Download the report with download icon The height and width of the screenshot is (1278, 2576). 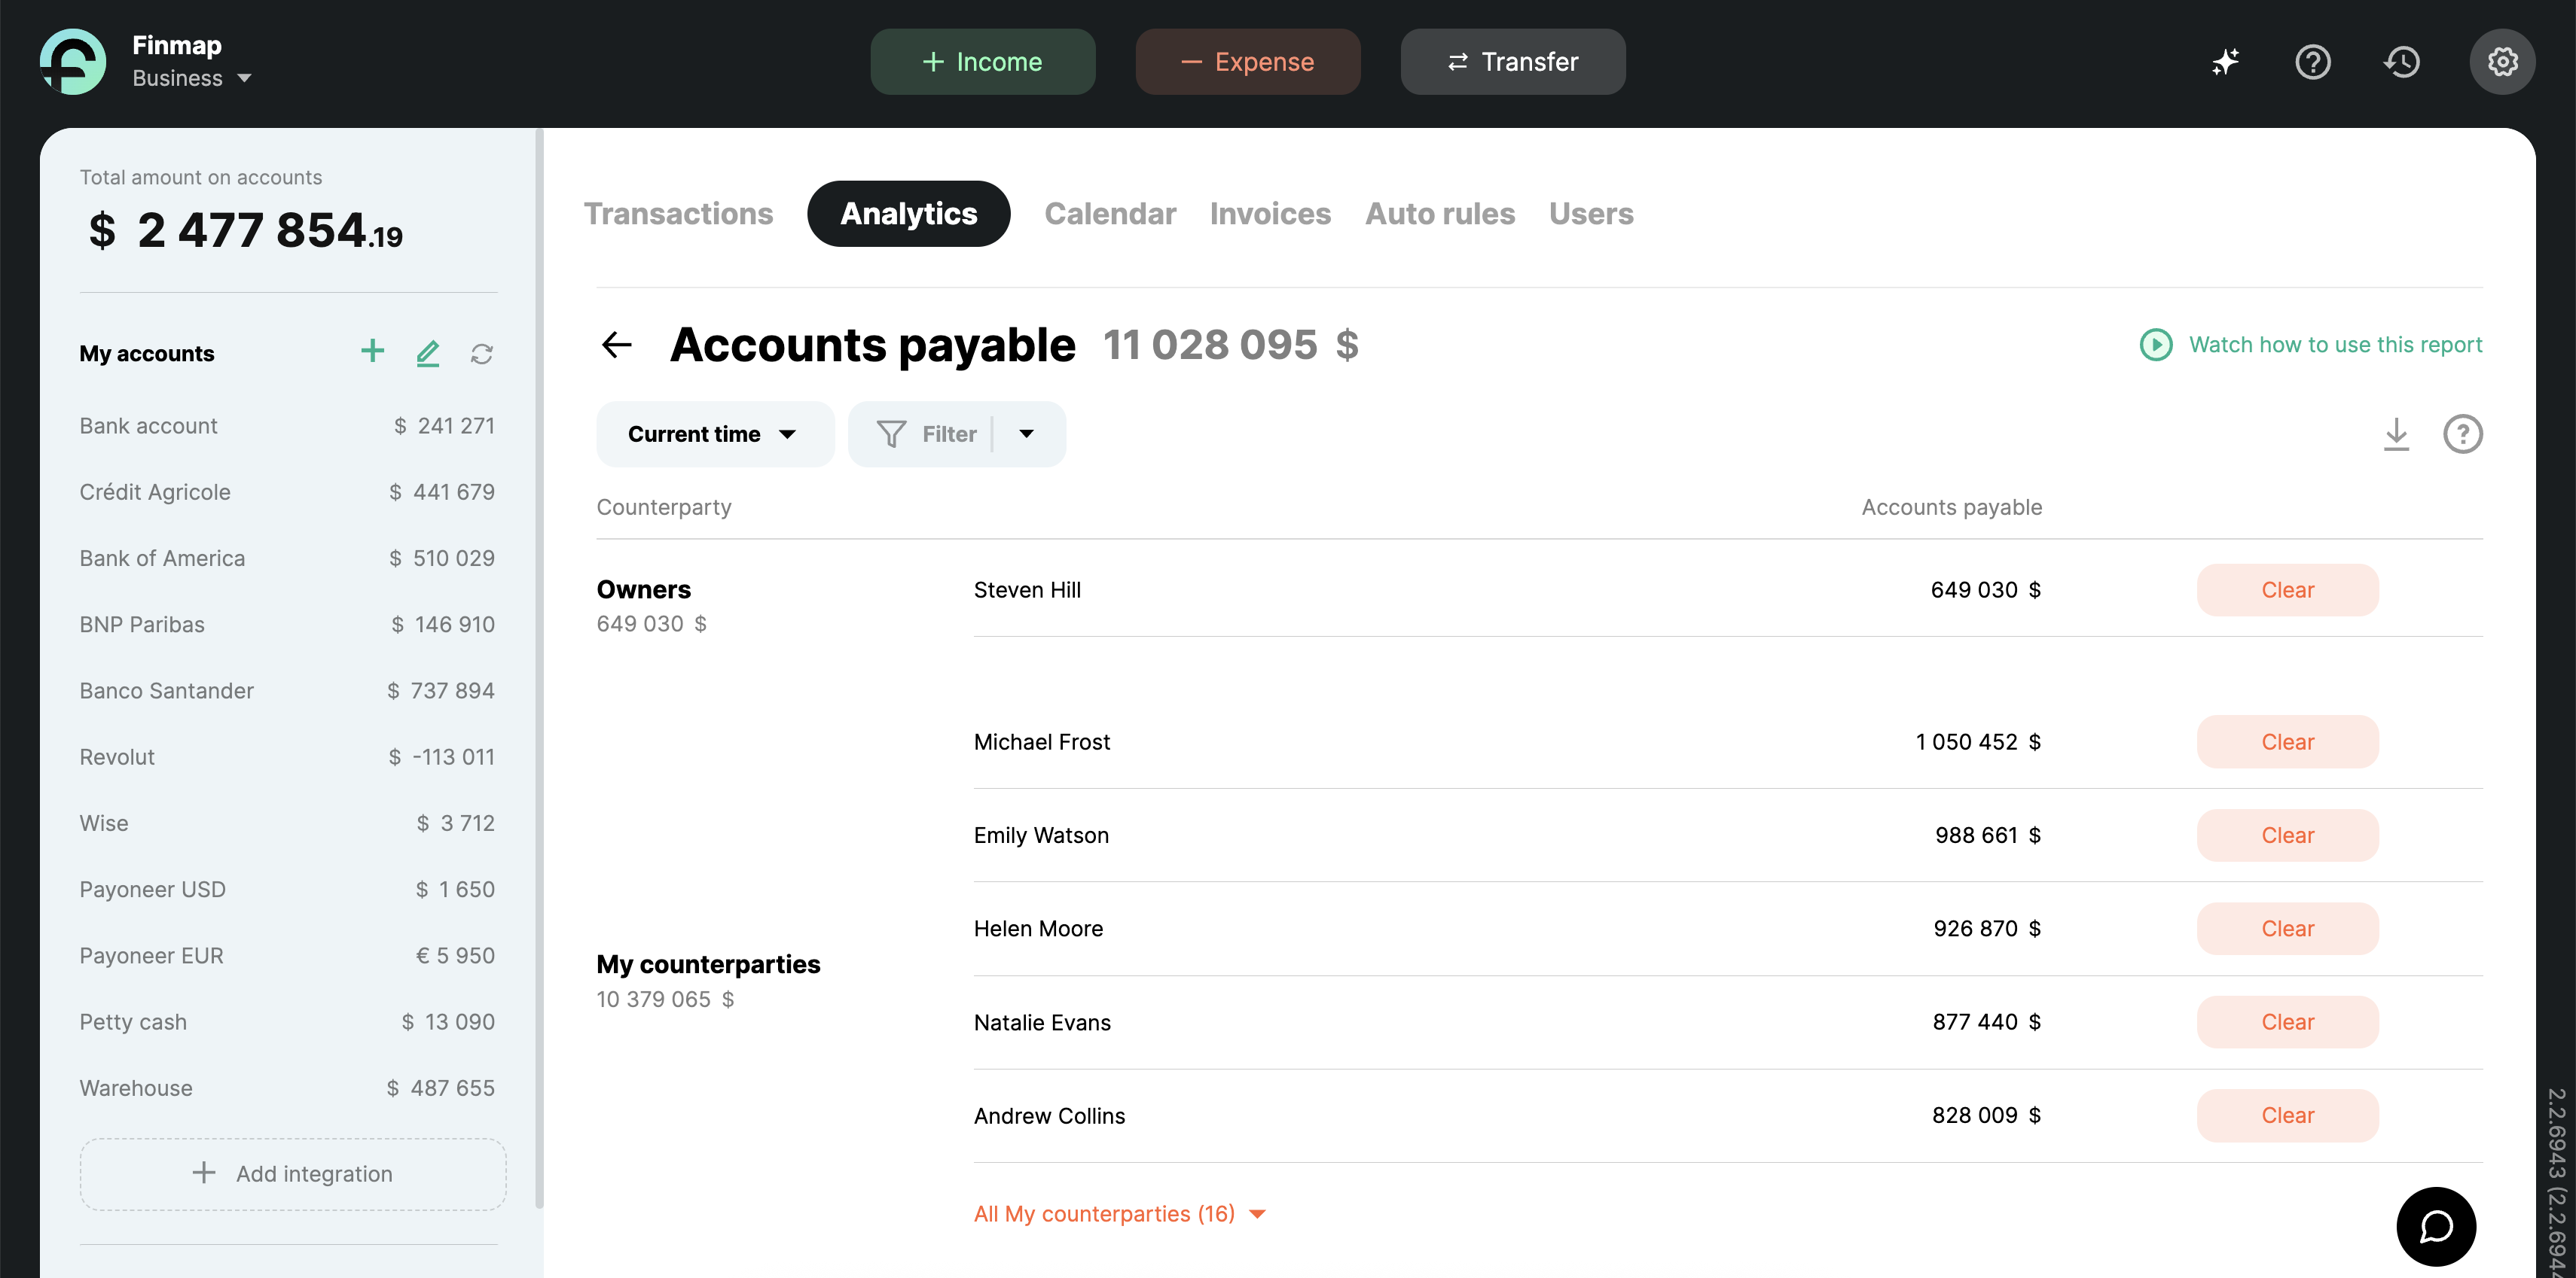tap(2396, 434)
